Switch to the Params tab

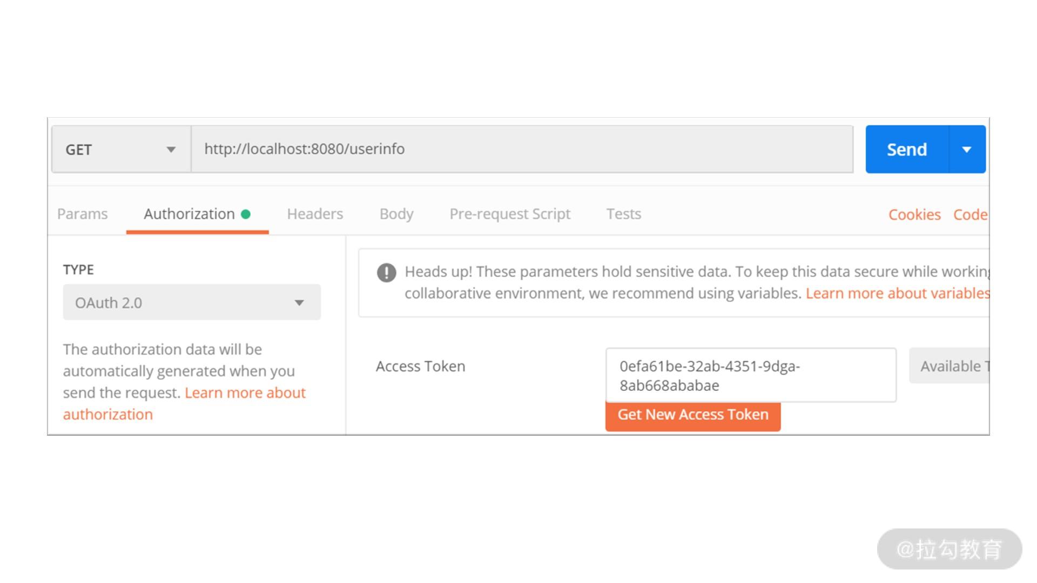coord(83,214)
